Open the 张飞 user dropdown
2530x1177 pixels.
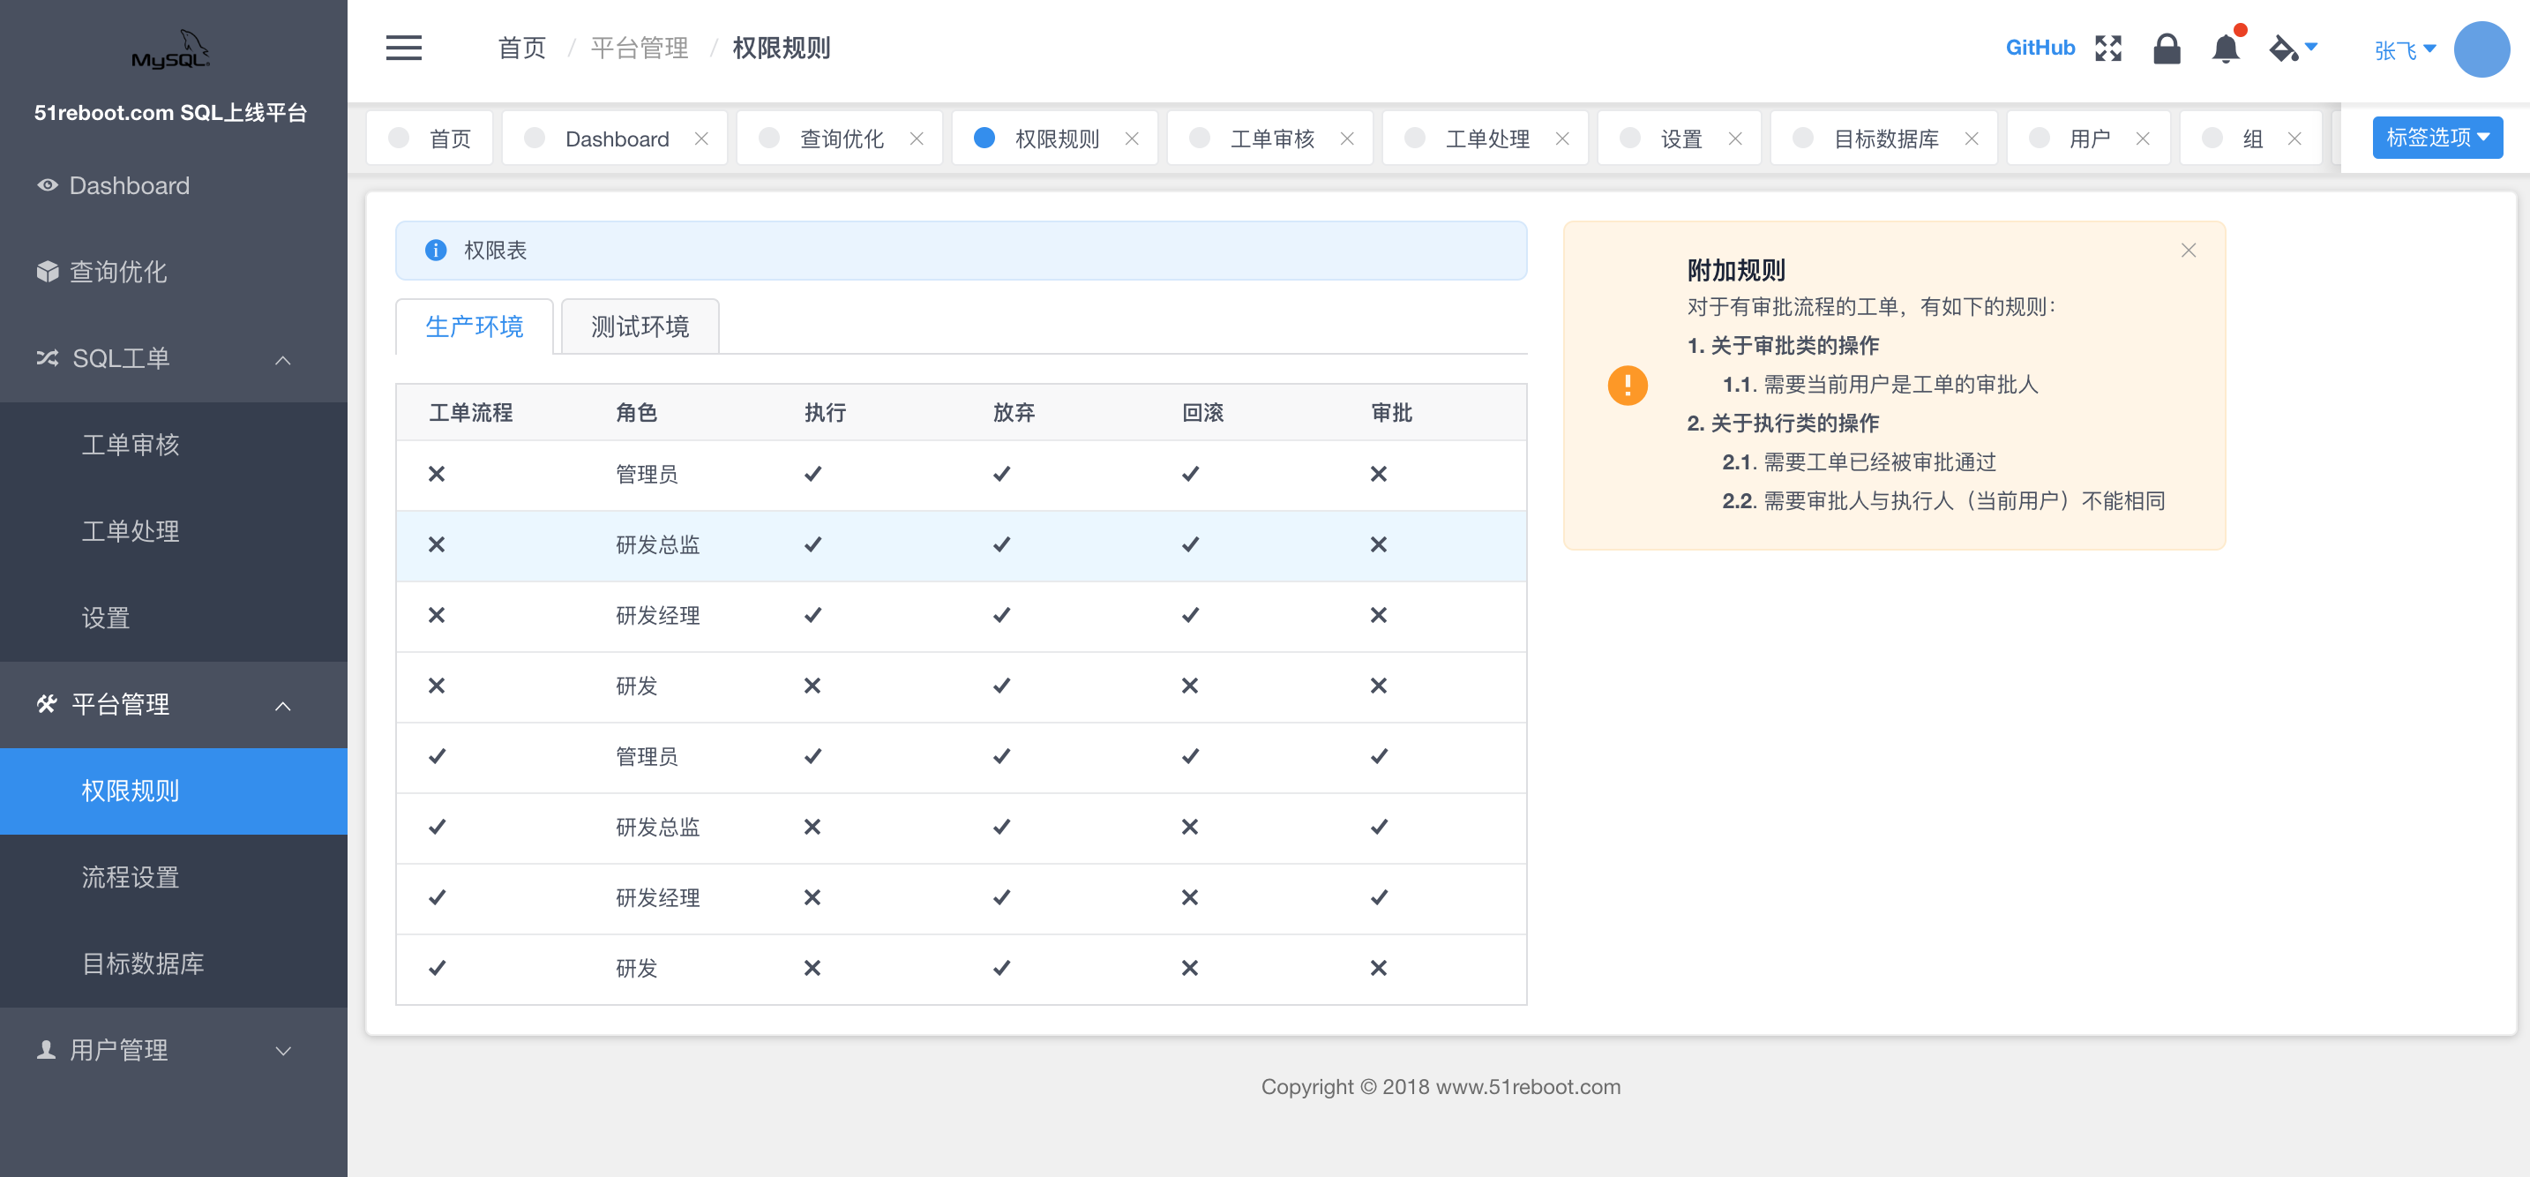tap(2404, 49)
